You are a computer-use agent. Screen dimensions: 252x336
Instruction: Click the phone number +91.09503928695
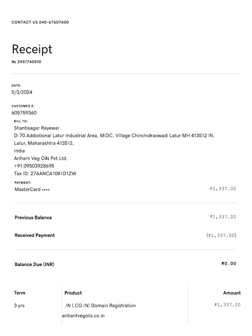(x=34, y=166)
